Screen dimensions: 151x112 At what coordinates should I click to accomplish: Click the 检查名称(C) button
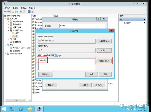[x=104, y=61]
